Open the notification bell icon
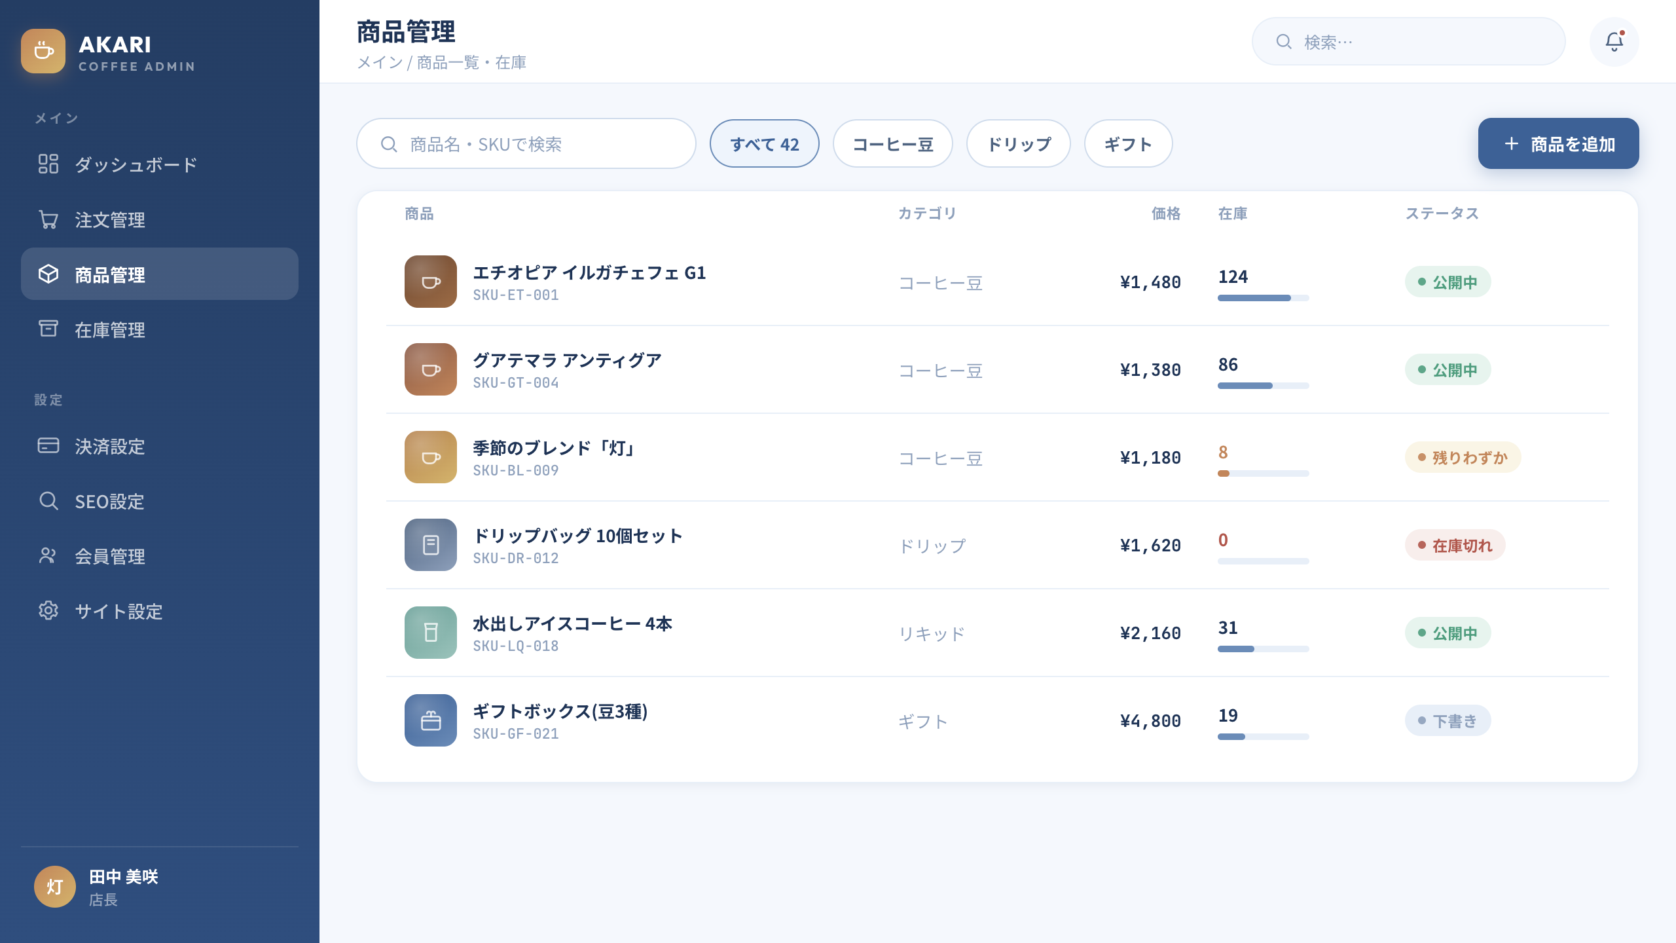 pyautogui.click(x=1614, y=42)
